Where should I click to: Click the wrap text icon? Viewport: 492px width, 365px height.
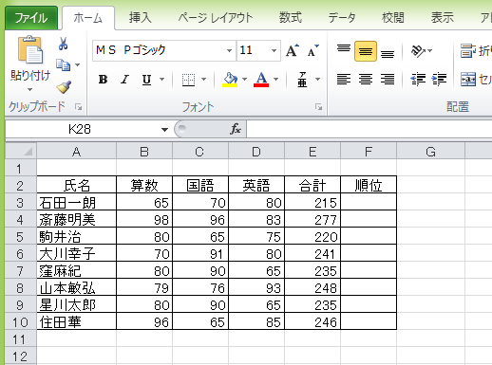[467, 51]
